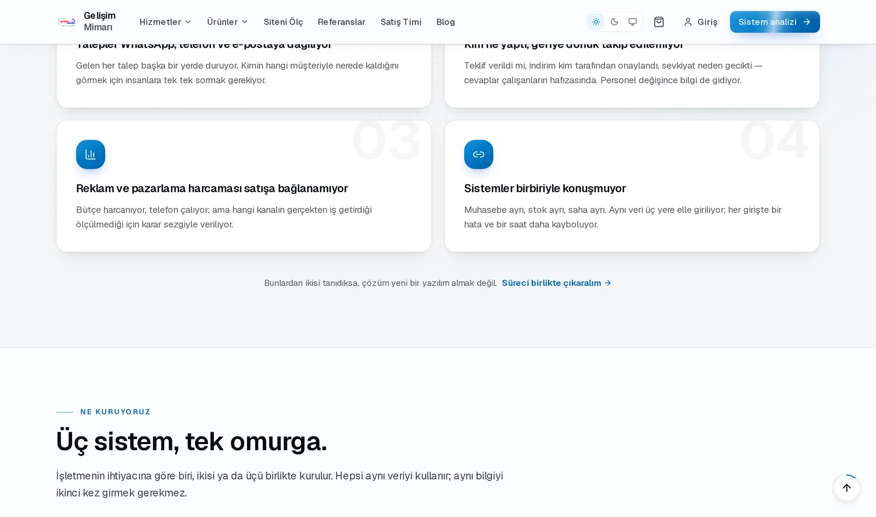Image resolution: width=876 pixels, height=517 pixels.
Task: Open the Satış Timi menu item
Action: click(x=401, y=22)
